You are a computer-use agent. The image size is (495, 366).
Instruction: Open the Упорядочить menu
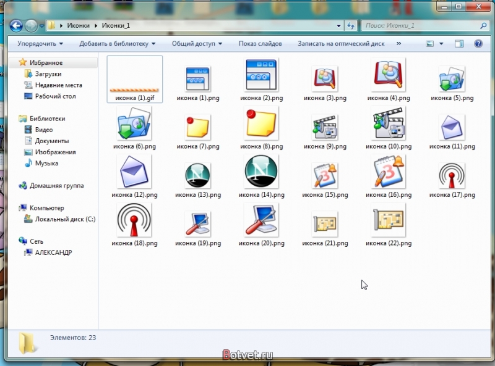(40, 43)
